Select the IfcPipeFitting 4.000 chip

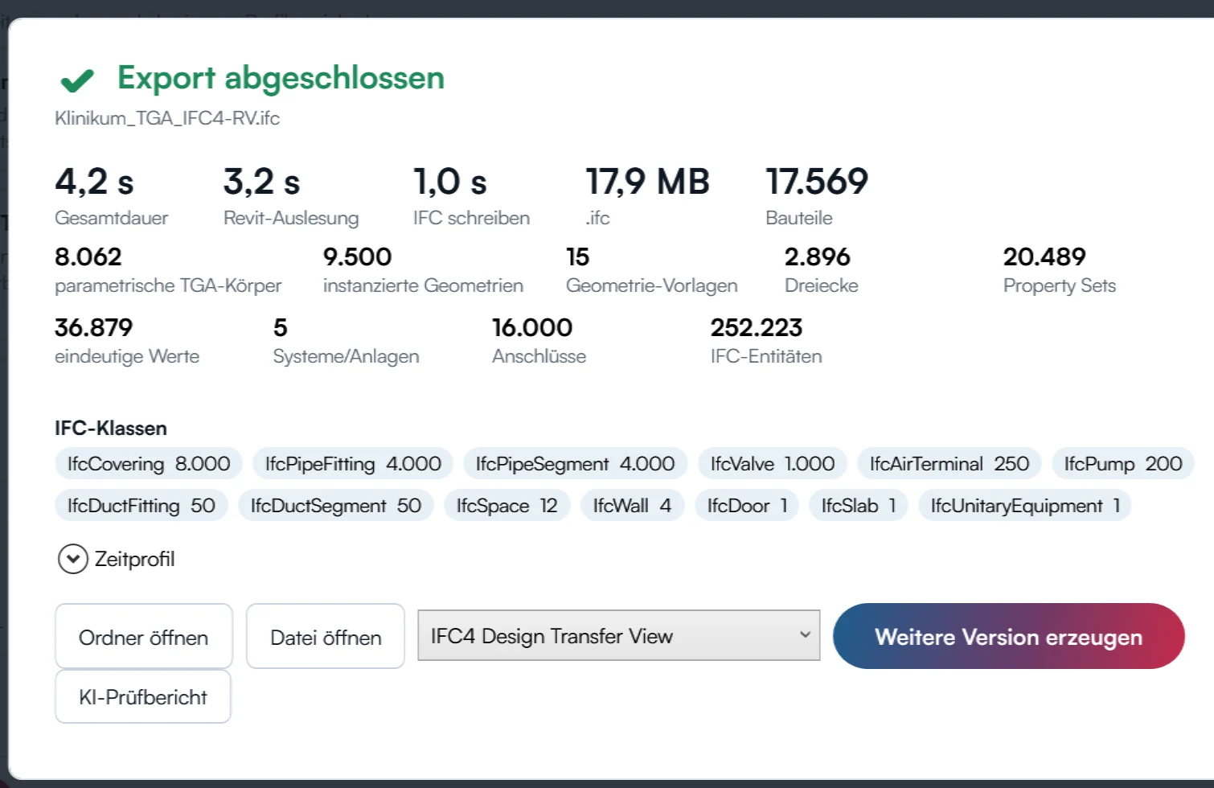click(x=353, y=464)
